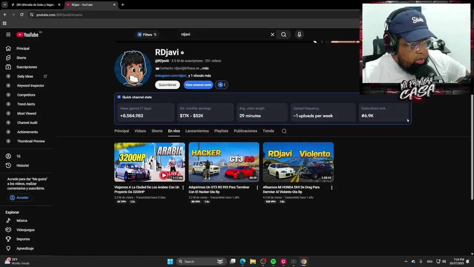
Task: Click the Acceder sign-in button
Action: [19, 198]
